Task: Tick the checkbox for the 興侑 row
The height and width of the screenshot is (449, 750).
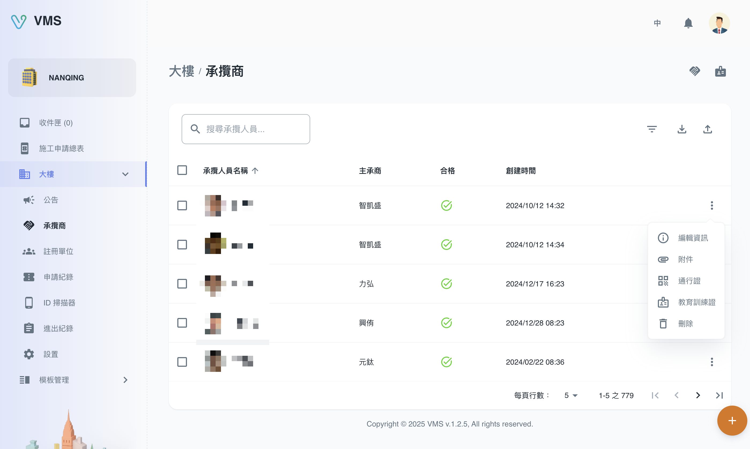Action: [182, 323]
